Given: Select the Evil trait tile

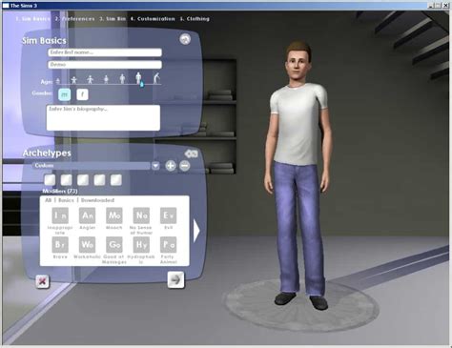Looking at the screenshot, I should tap(168, 215).
